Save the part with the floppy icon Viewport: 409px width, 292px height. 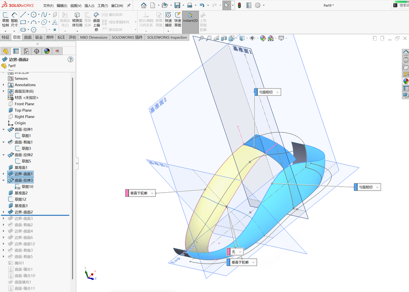pos(177,5)
